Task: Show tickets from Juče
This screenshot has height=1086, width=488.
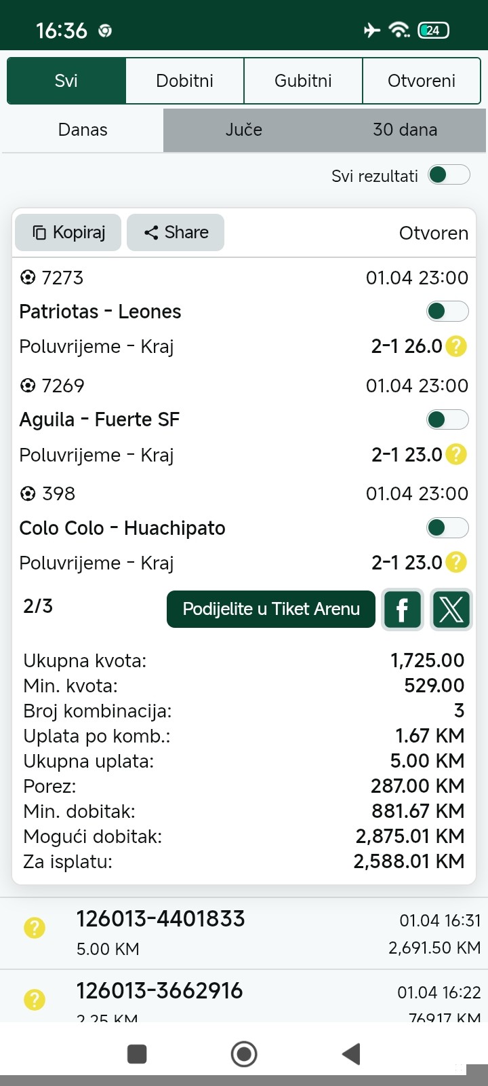Action: tap(243, 130)
